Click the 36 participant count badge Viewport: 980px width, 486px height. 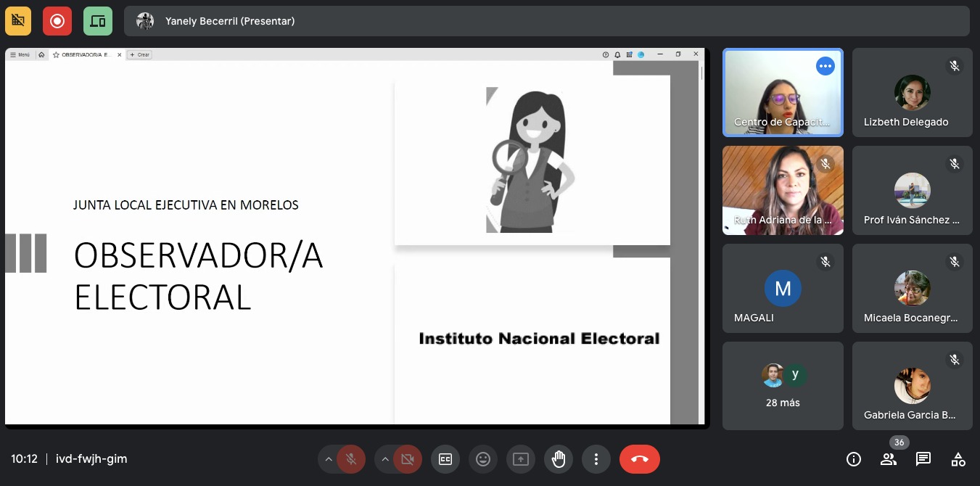(899, 442)
